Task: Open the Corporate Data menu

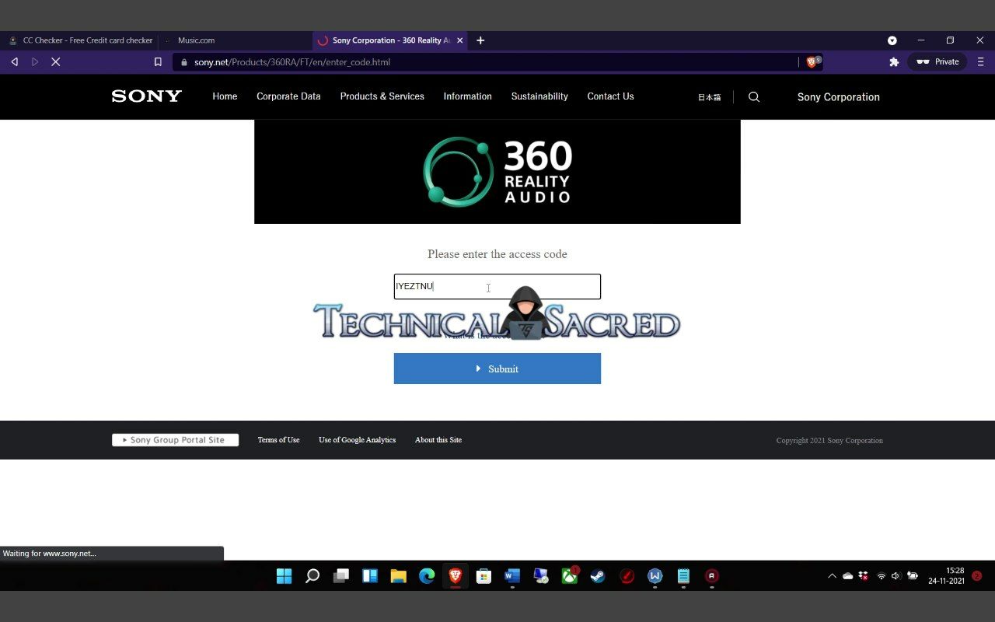Action: pos(288,96)
